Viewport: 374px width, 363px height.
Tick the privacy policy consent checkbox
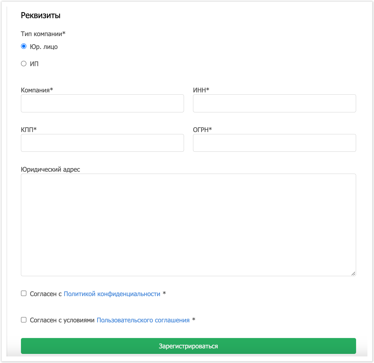click(x=24, y=293)
